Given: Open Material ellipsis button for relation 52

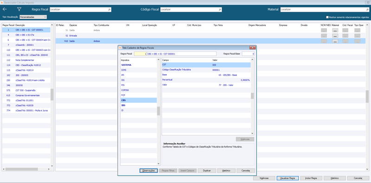Looking at the screenshot, I should [x=335, y=36].
